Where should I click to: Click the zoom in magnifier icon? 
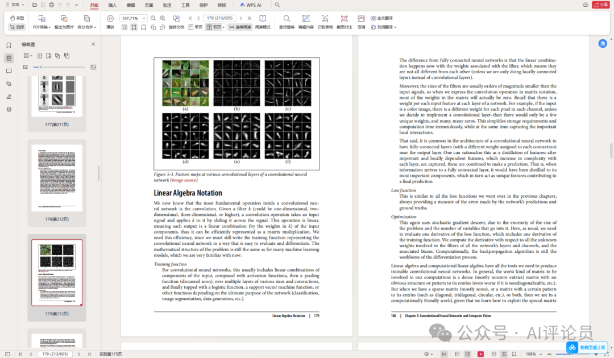[x=163, y=18]
